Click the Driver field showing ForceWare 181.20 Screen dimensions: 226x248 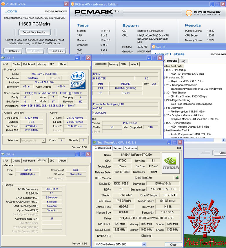click(x=146, y=218)
